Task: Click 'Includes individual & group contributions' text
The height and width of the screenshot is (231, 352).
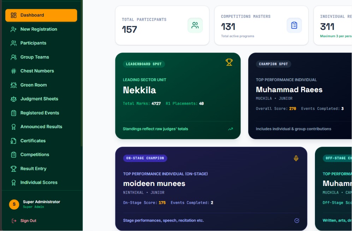Action: click(x=293, y=129)
